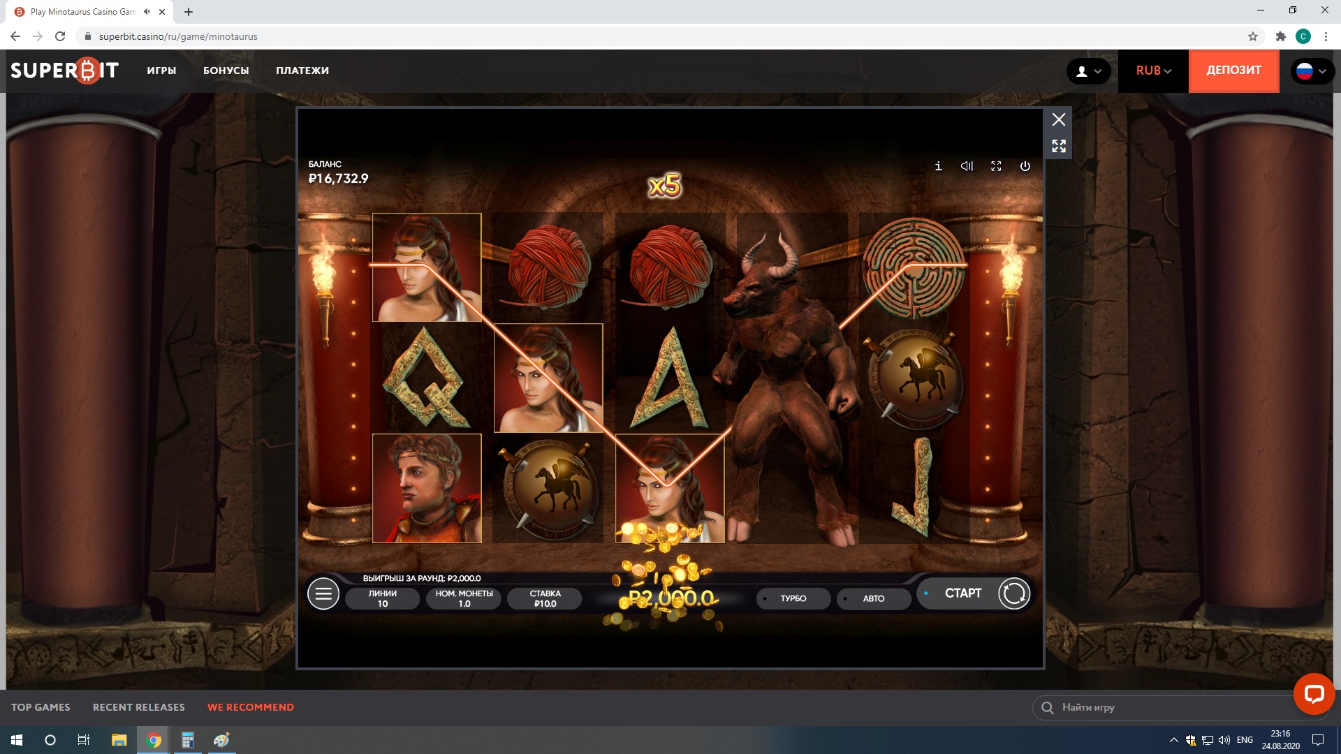Click the spin arrows icon next to СТАРТ

(x=1013, y=594)
